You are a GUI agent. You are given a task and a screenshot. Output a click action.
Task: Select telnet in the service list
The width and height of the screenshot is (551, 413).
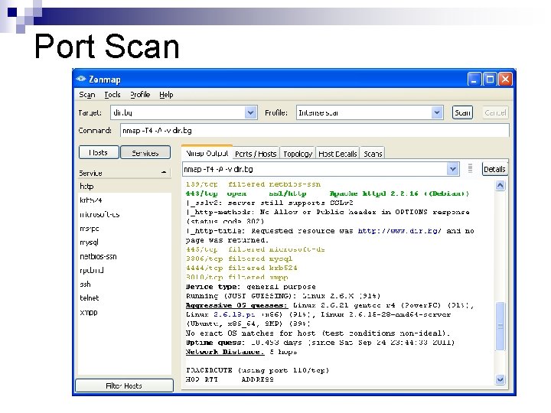pos(125,298)
